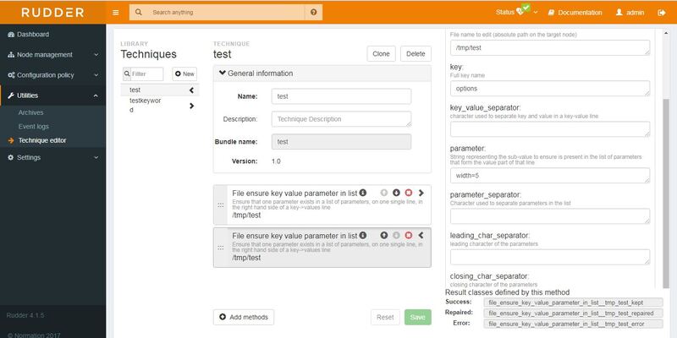
Task: Edit the file name field /tmp/test
Action: 549,48
